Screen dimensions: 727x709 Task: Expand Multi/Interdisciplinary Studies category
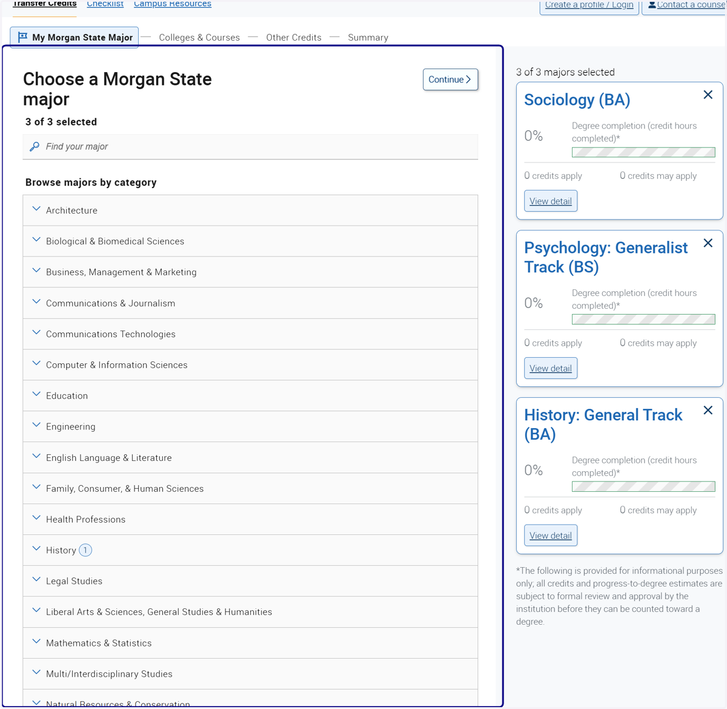click(x=250, y=674)
